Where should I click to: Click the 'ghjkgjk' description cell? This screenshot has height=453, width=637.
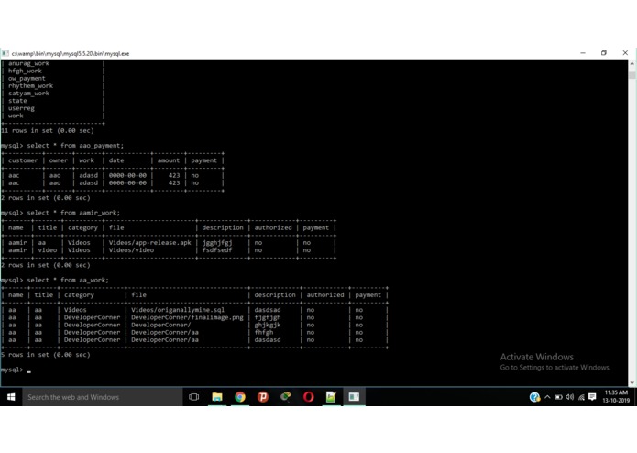(268, 325)
